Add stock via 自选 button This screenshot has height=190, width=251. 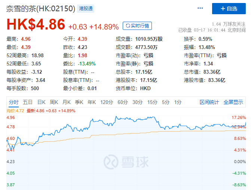[x=229, y=9]
